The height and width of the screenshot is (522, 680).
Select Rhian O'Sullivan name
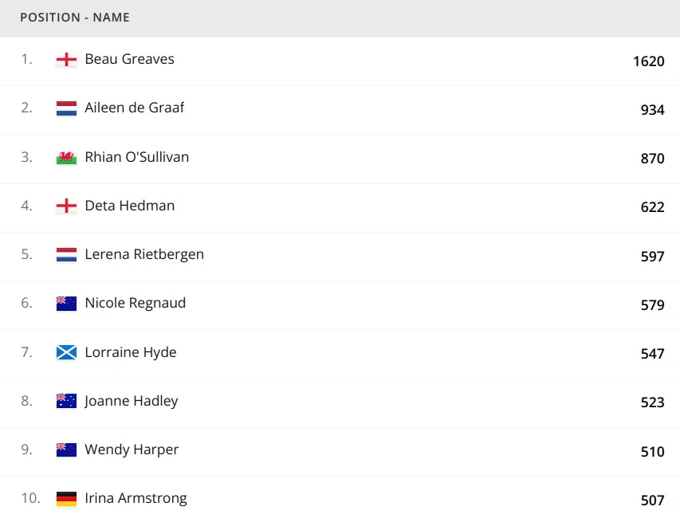point(137,156)
